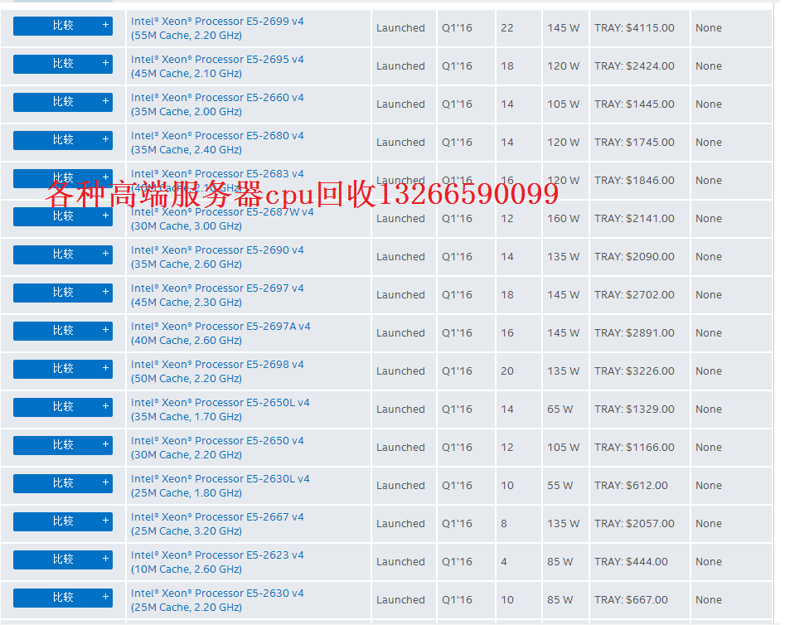Screen dimensions: 785x625
Task: Select the core count 20
Action: pos(507,371)
